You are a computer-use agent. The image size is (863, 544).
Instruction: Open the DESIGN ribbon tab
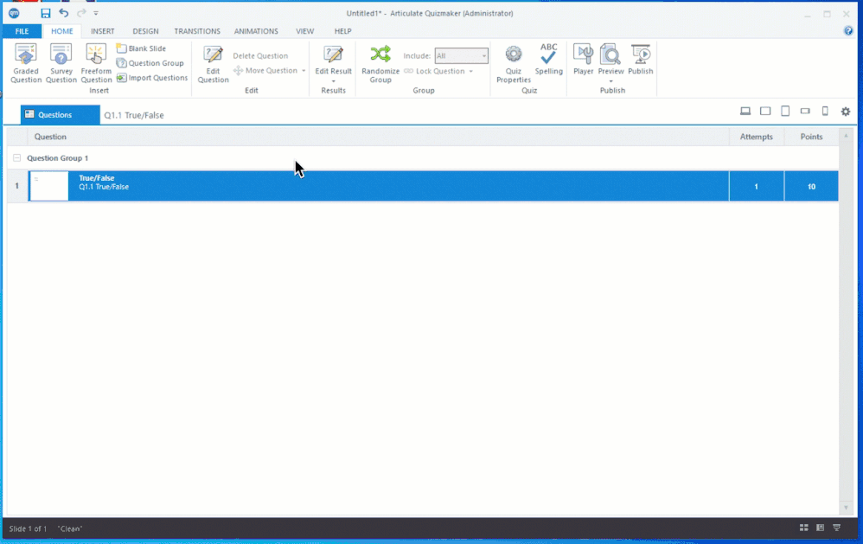point(145,31)
